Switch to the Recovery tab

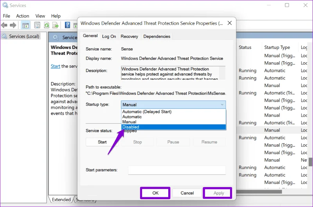pyautogui.click(x=130, y=36)
